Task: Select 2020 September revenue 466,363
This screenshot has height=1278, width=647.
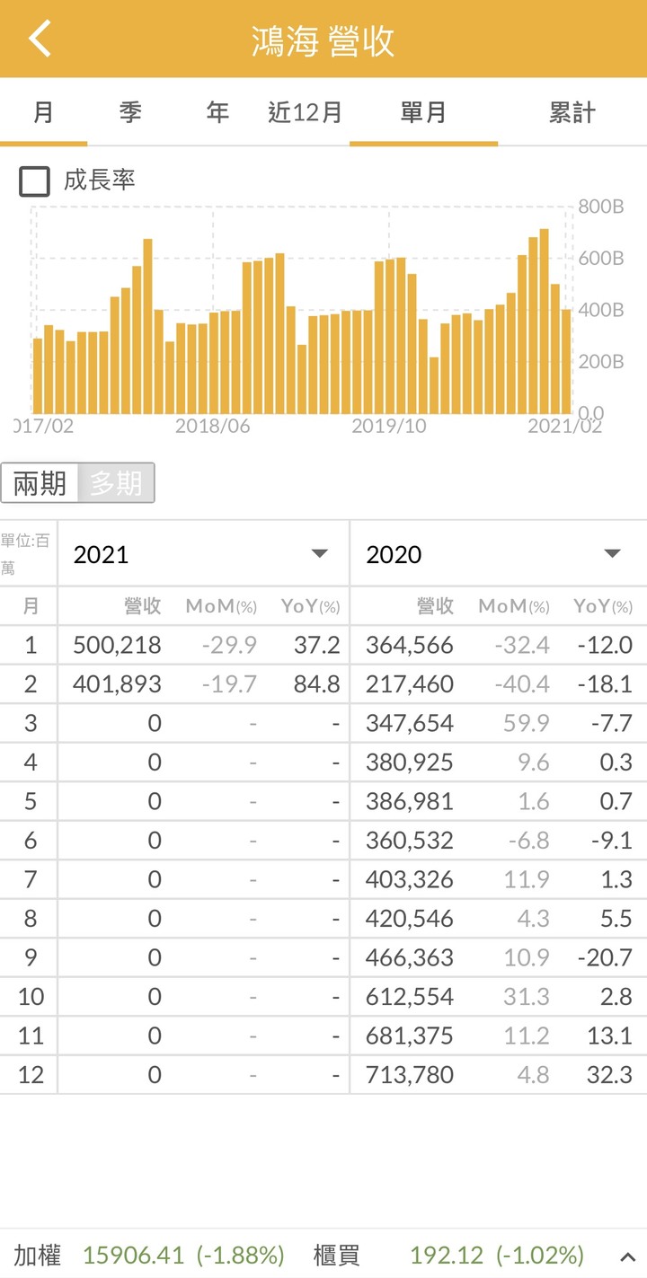Action: (x=410, y=957)
